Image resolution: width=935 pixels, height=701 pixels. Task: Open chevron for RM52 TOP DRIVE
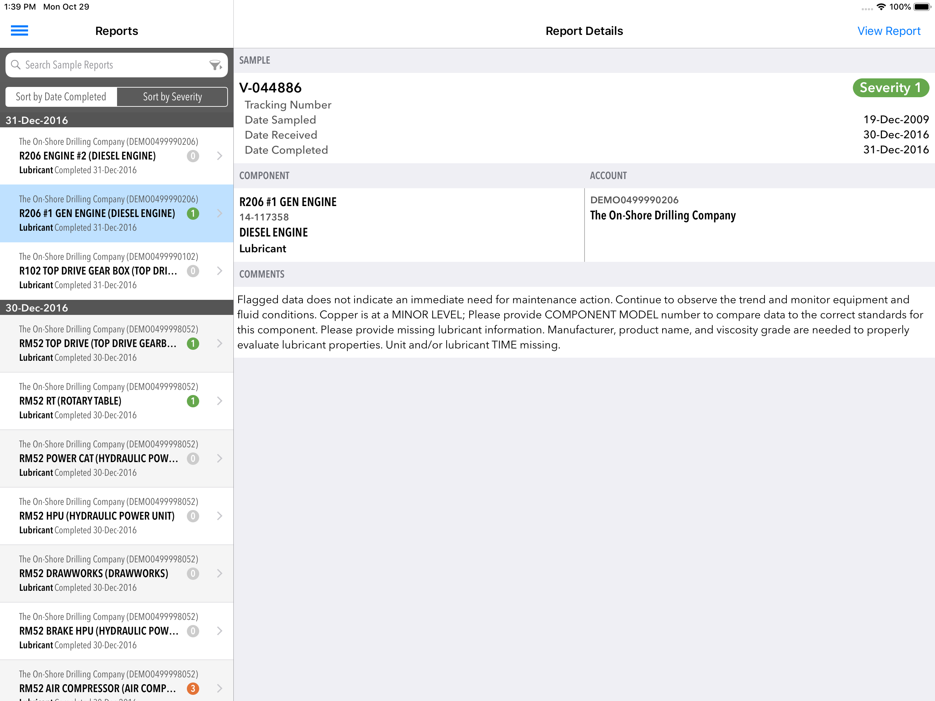tap(219, 343)
